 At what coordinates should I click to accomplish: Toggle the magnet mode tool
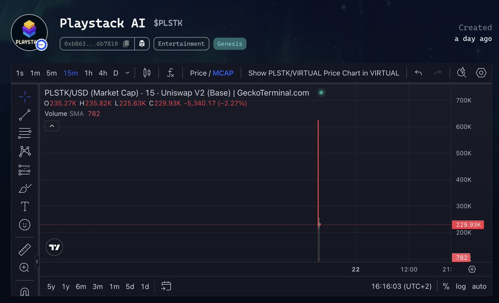pos(25,292)
